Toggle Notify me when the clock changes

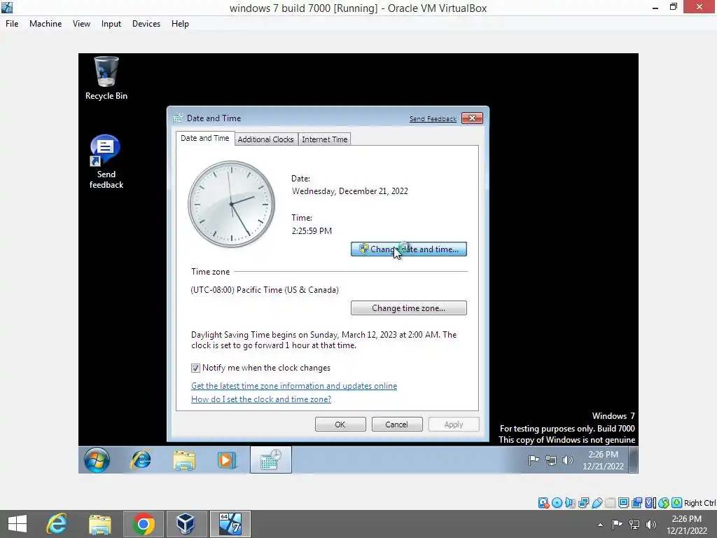click(x=196, y=368)
